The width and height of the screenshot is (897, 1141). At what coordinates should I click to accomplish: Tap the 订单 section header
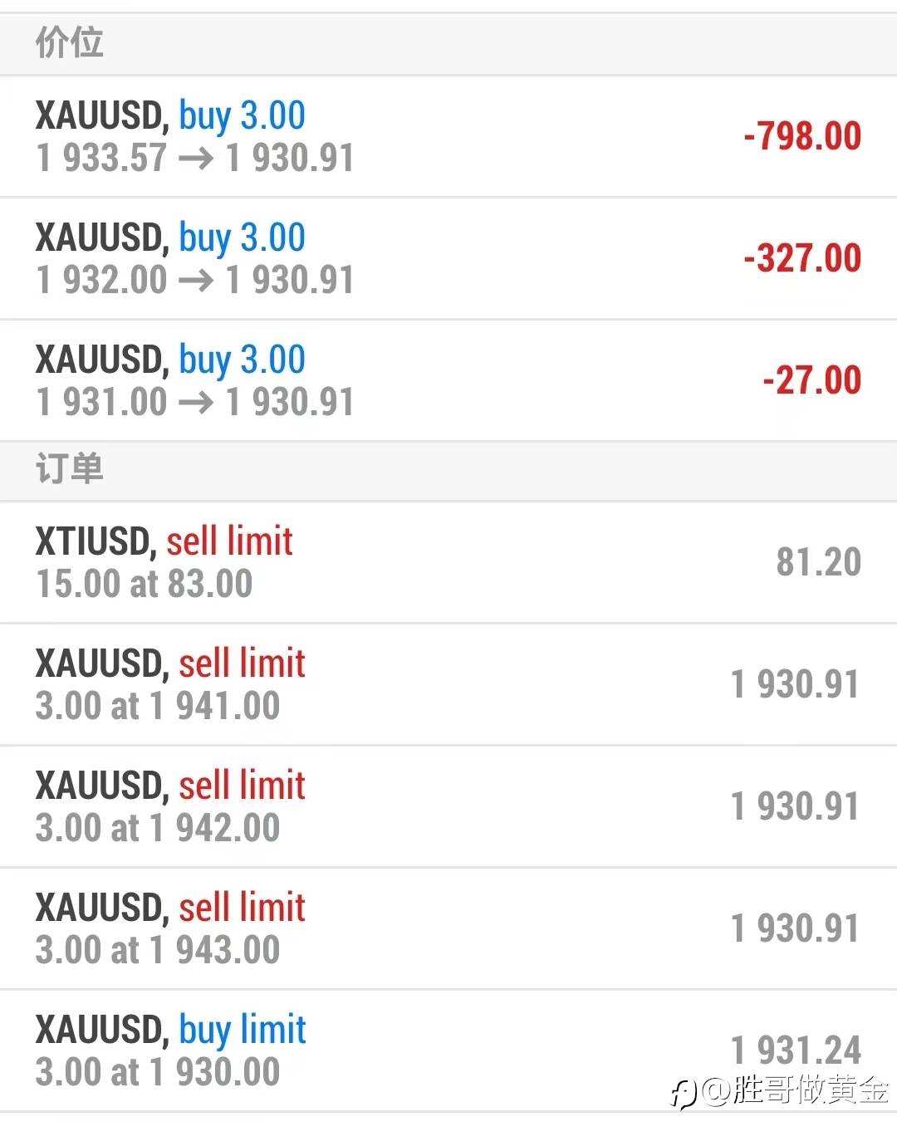pos(70,468)
